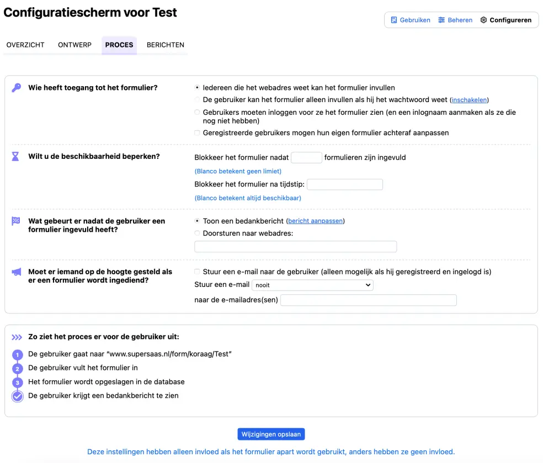This screenshot has height=463, width=543.
Task: Open the BERICHTEN tab
Action: tap(166, 45)
